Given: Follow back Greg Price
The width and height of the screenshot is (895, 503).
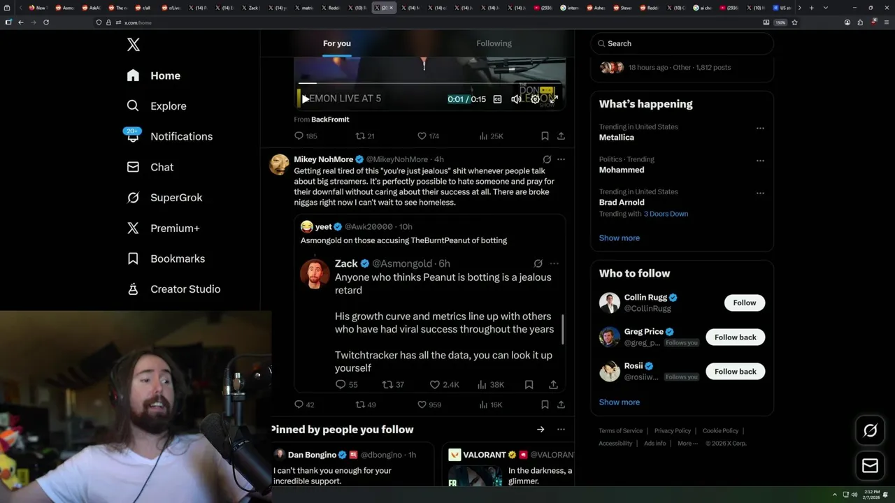Looking at the screenshot, I should point(736,337).
